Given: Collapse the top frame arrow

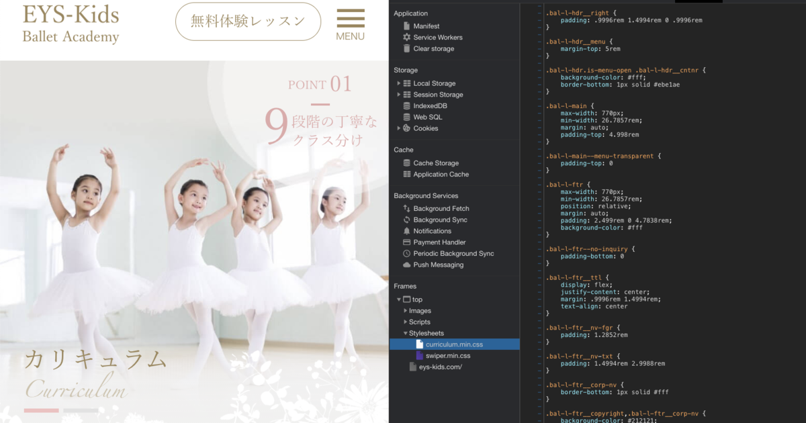Looking at the screenshot, I should [398, 299].
